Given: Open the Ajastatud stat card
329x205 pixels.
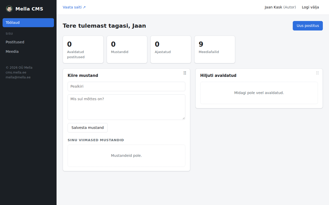Looking at the screenshot, I should [171, 49].
